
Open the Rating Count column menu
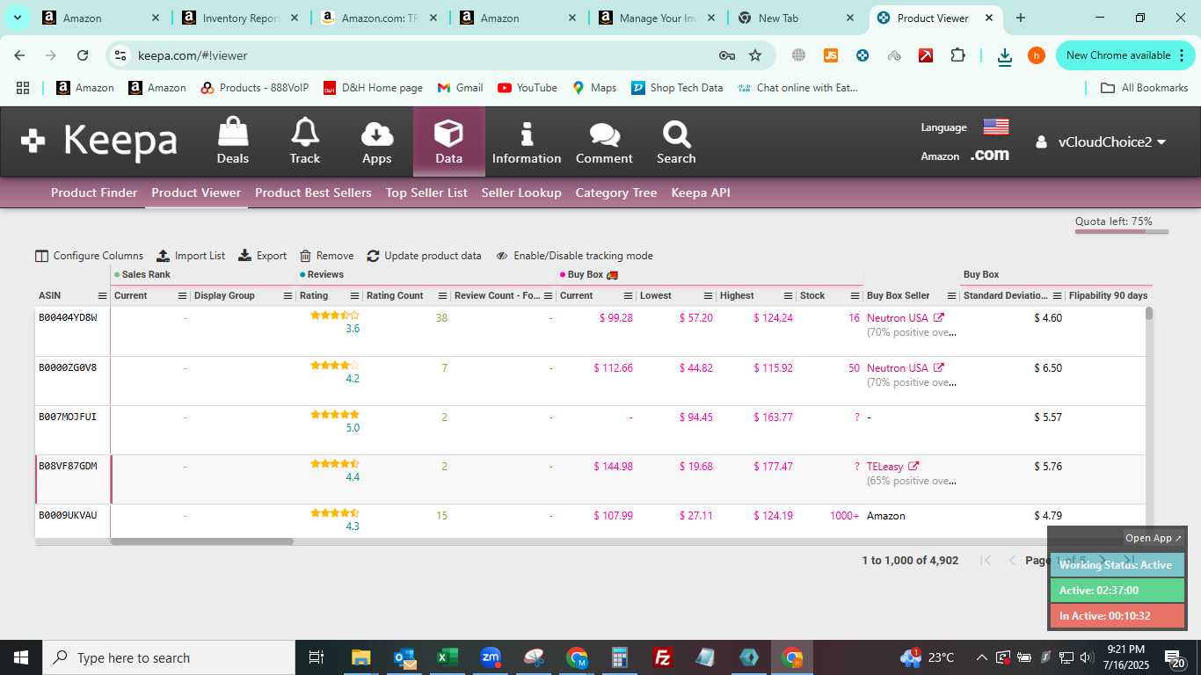point(442,296)
